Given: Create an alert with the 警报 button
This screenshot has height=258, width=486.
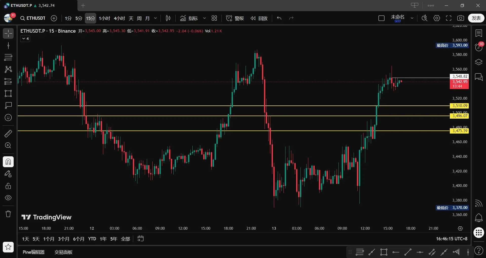Looking at the screenshot, I should (235, 18).
